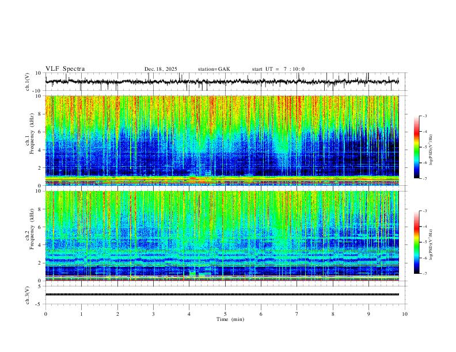Screen dimensions: 456x352
Task: Click time axis tick label "8"
Action: [333, 314]
